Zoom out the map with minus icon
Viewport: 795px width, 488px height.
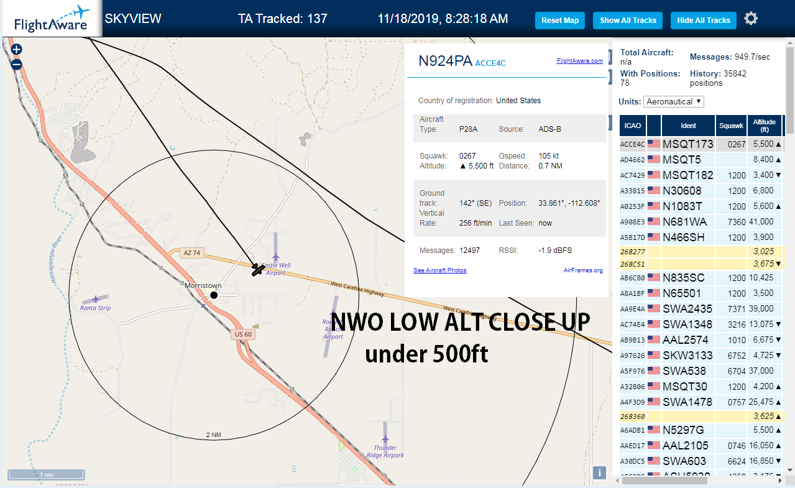17,64
